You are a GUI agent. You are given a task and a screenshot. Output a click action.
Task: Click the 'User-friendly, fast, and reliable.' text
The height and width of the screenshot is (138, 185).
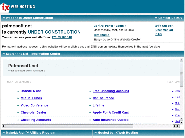114,30
